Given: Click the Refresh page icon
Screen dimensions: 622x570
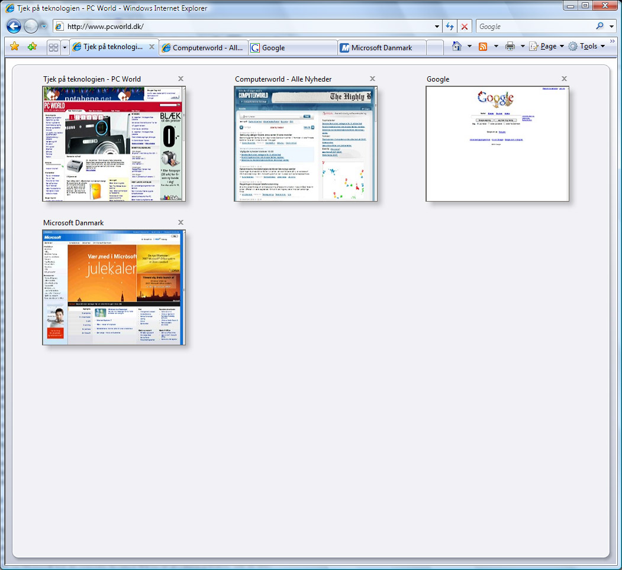Looking at the screenshot, I should 450,27.
